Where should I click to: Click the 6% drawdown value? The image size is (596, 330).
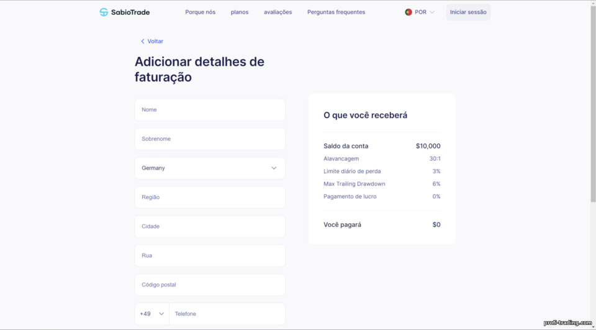tap(436, 184)
